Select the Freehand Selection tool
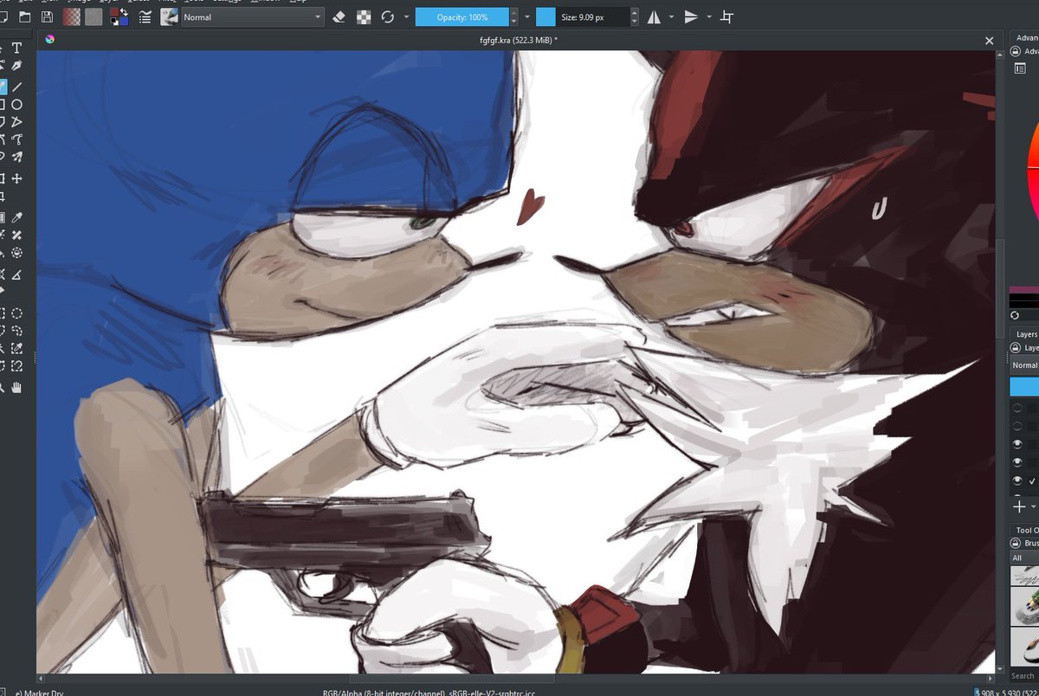Image resolution: width=1039 pixels, height=696 pixels. pyautogui.click(x=16, y=331)
